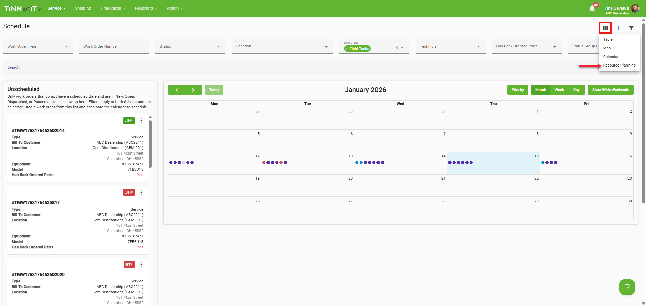This screenshot has height=306, width=646.
Task: Click the Unscheduled list scrollbar
Action: tap(150, 144)
